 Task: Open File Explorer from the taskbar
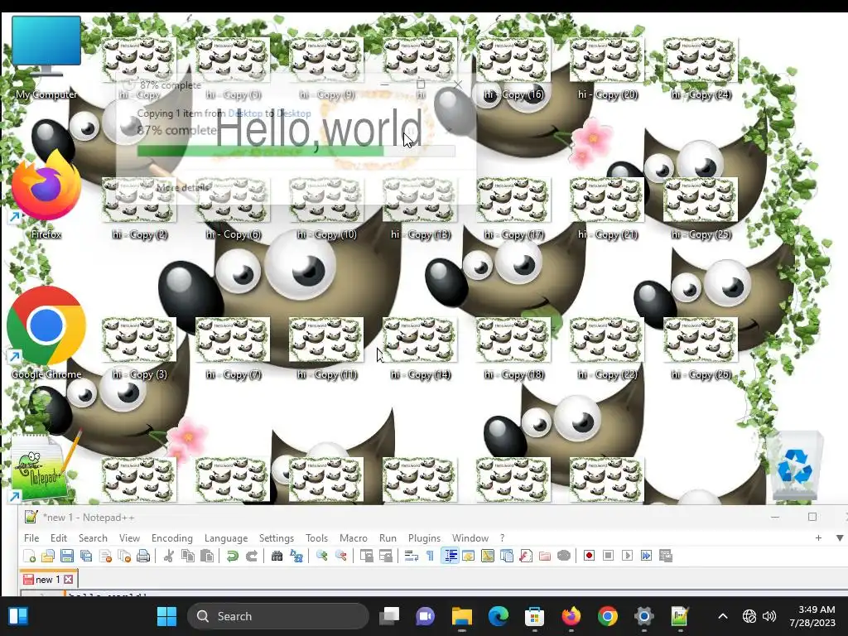[462, 616]
